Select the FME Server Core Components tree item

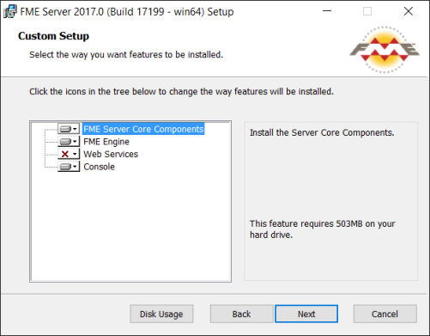tap(143, 129)
